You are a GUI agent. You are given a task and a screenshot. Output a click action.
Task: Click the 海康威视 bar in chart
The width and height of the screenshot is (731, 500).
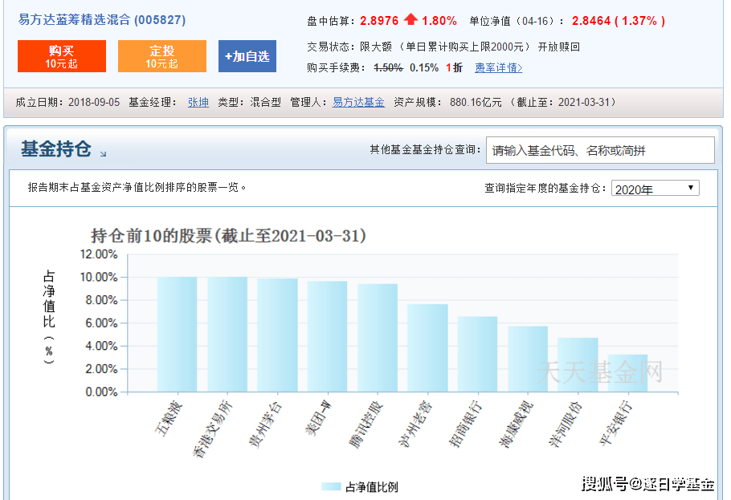[x=528, y=359]
